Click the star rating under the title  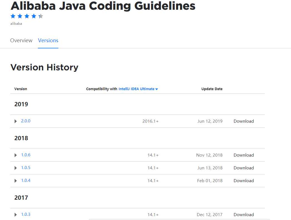[x=27, y=16]
